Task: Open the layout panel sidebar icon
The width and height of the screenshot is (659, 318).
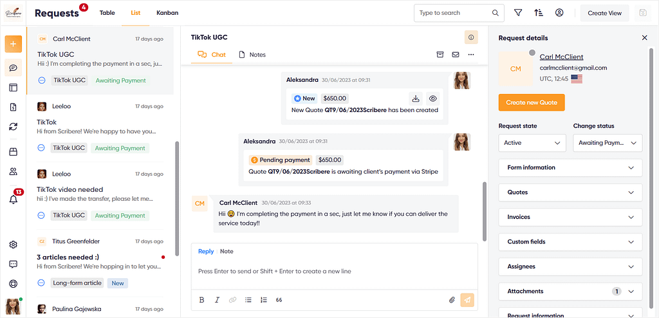Action: pyautogui.click(x=13, y=88)
